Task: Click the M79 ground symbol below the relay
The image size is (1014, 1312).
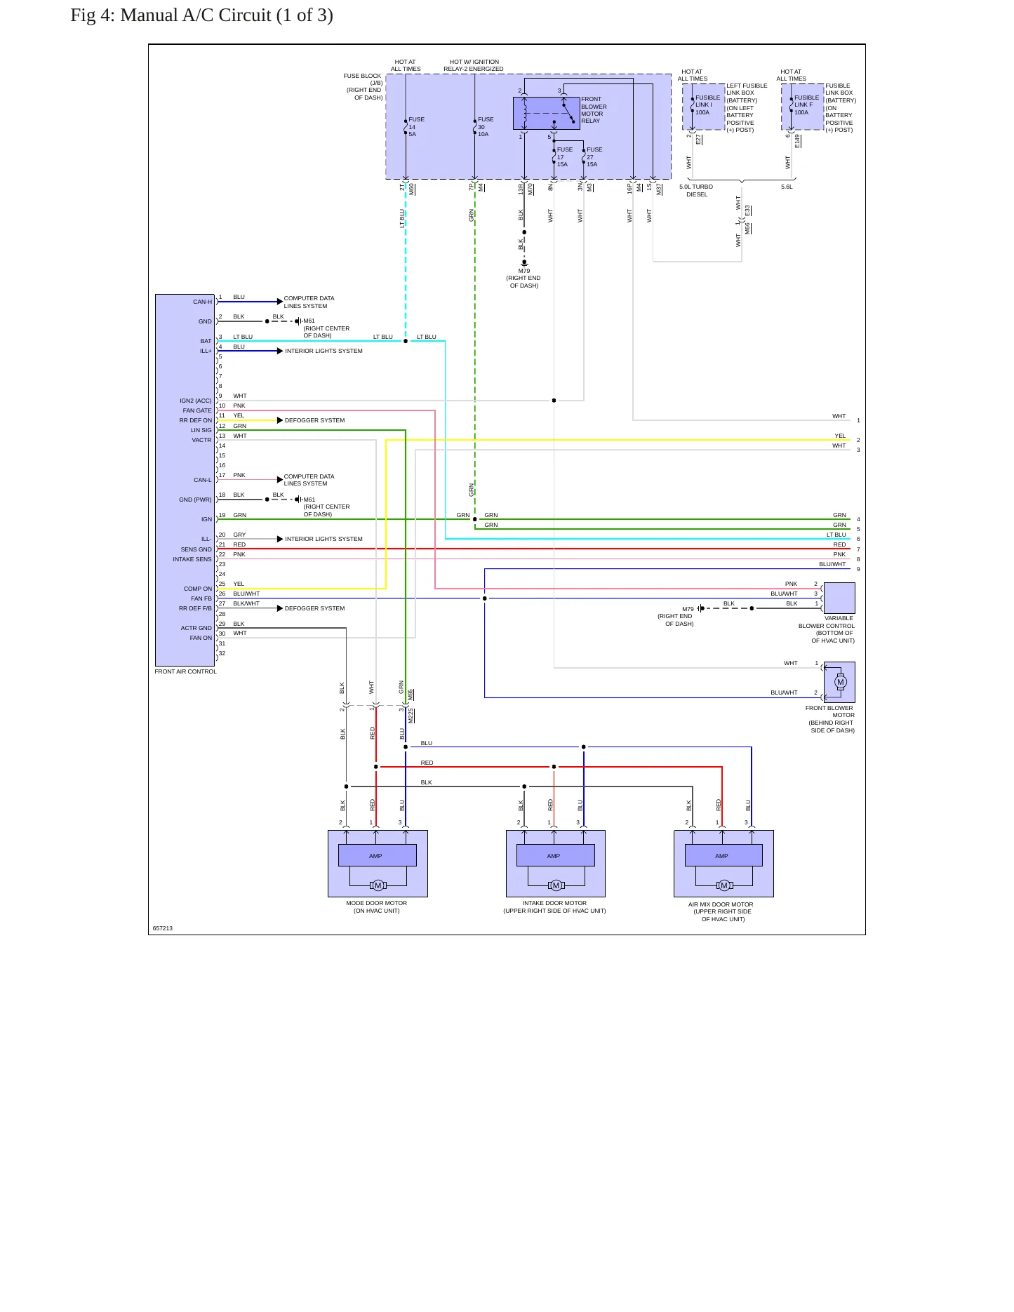Action: (524, 263)
